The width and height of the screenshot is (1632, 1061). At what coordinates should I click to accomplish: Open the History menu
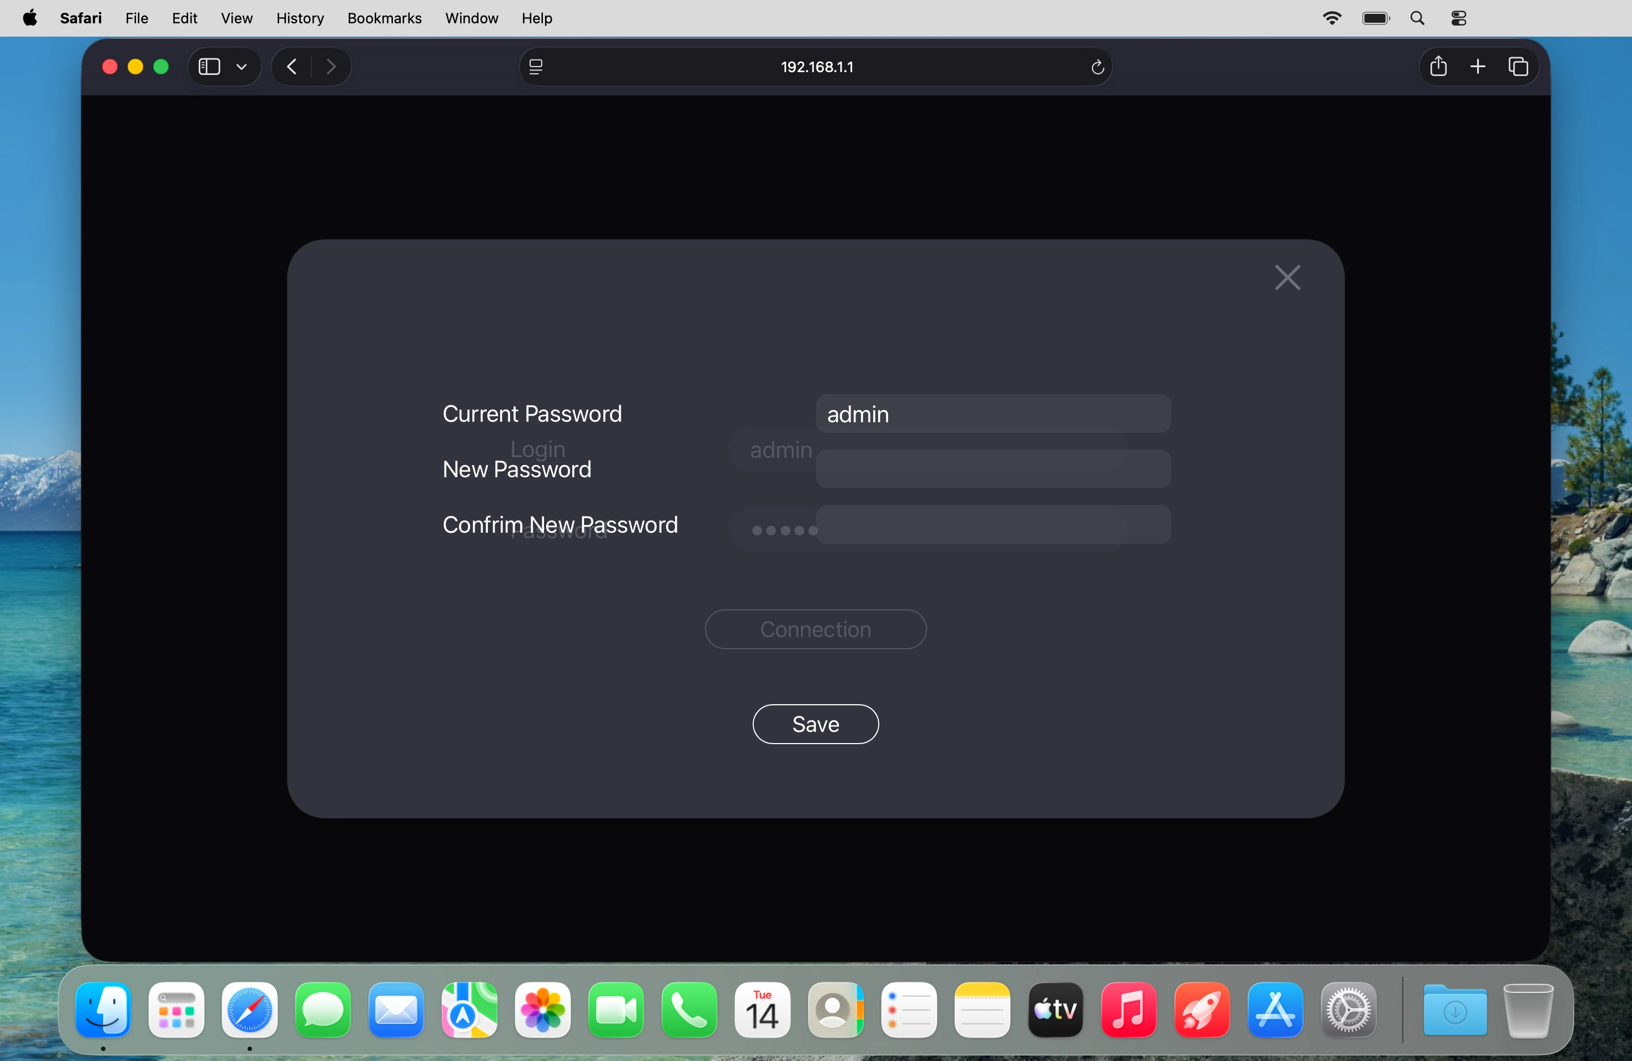tap(300, 18)
